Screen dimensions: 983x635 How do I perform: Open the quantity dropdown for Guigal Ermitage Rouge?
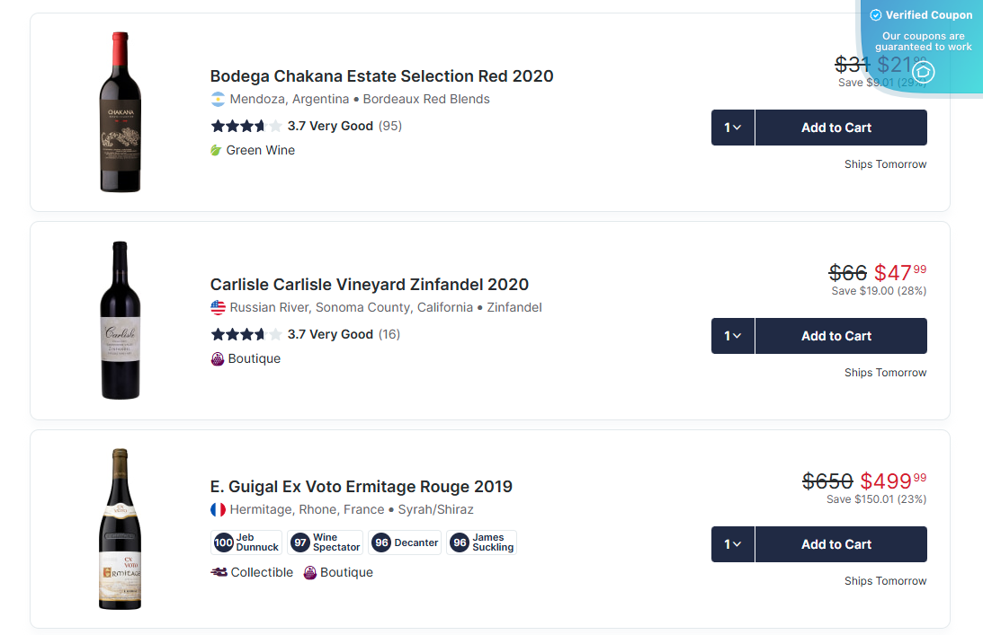tap(732, 544)
